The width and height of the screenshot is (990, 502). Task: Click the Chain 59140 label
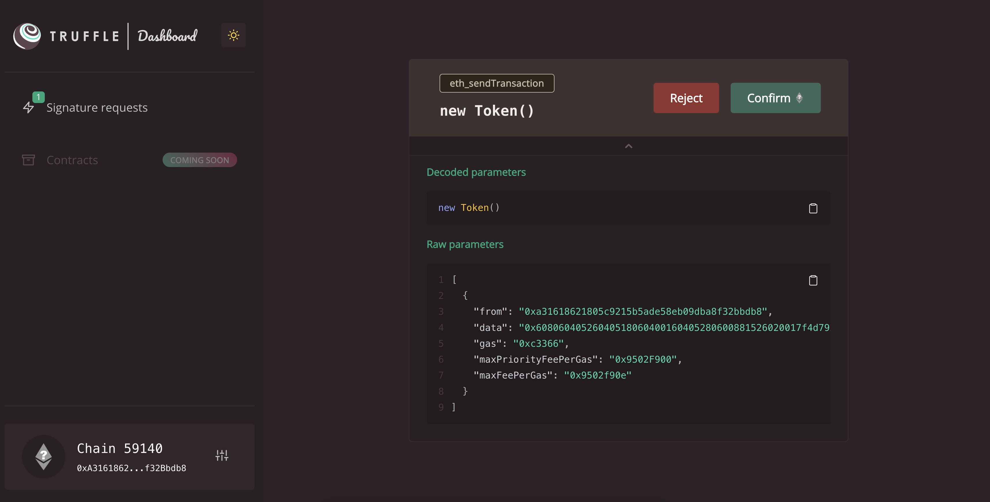(120, 448)
